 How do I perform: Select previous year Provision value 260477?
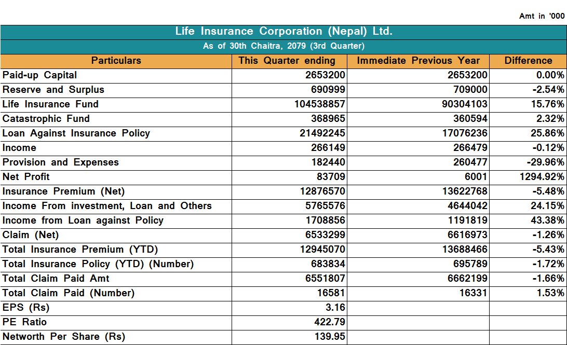click(x=470, y=162)
